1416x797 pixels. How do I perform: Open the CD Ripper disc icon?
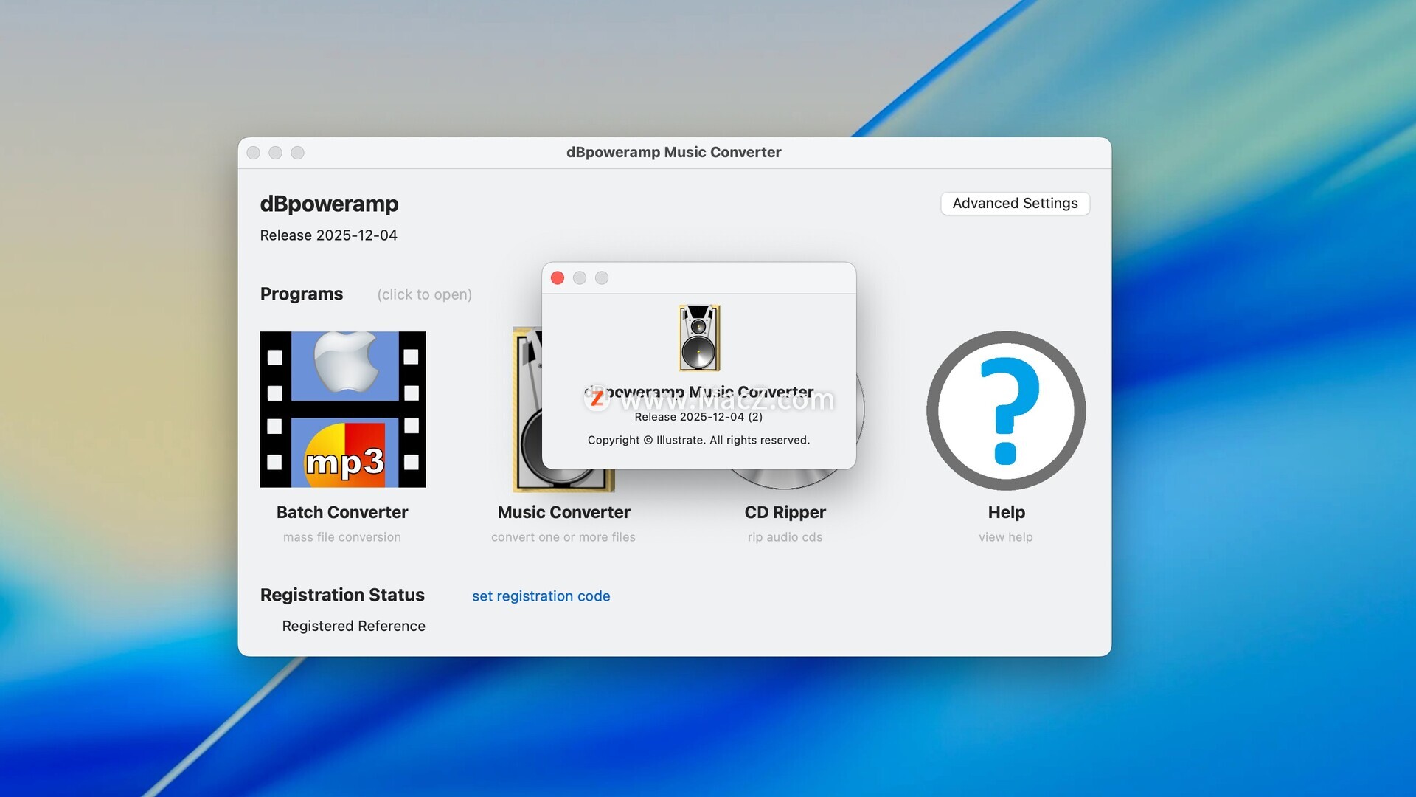(785, 478)
